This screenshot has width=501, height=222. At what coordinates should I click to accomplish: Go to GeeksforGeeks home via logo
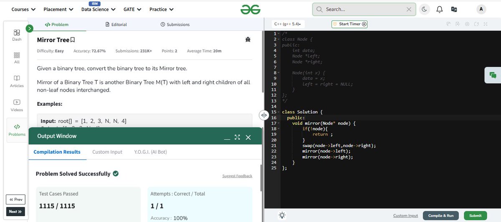pyautogui.click(x=250, y=9)
